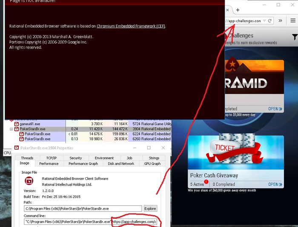
Task: Select the Image tab
Action: [25, 163]
